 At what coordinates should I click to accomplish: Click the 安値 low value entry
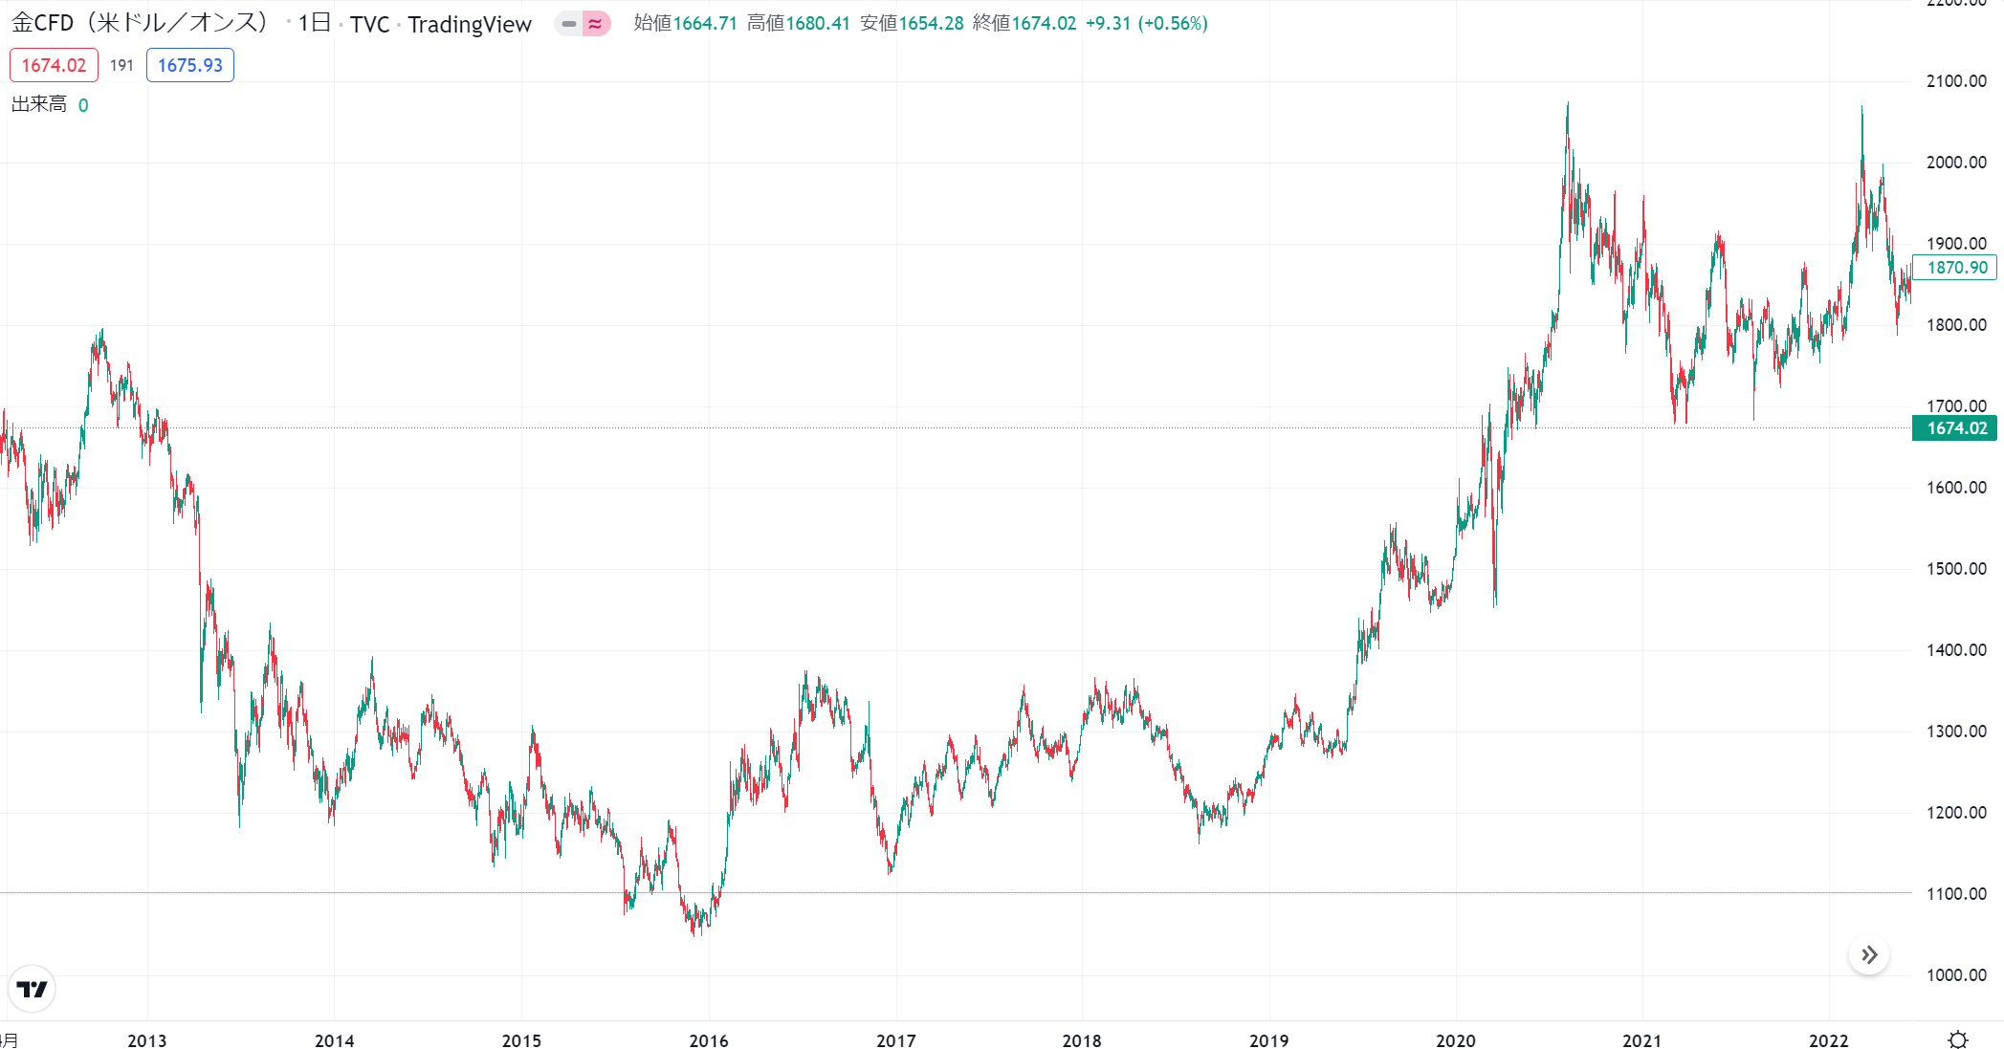coord(901,22)
